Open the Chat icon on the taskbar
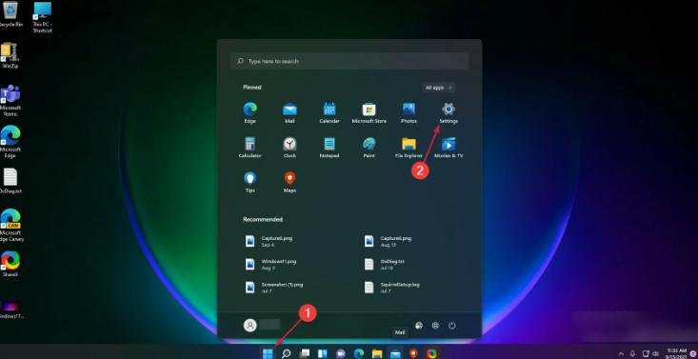698x359 pixels. pos(341,353)
